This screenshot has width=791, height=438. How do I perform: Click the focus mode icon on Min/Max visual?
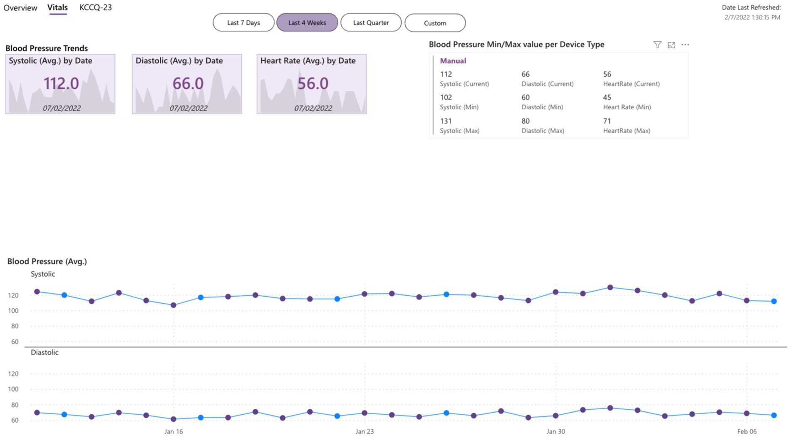(x=671, y=45)
